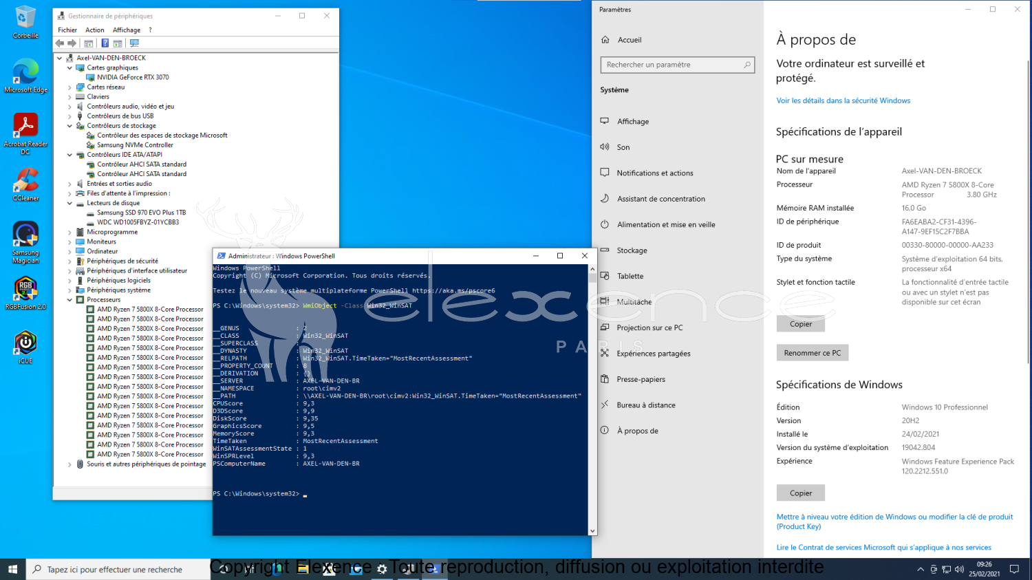
Task: Expand Souris et autres périphériques de pointage
Action: (69, 464)
